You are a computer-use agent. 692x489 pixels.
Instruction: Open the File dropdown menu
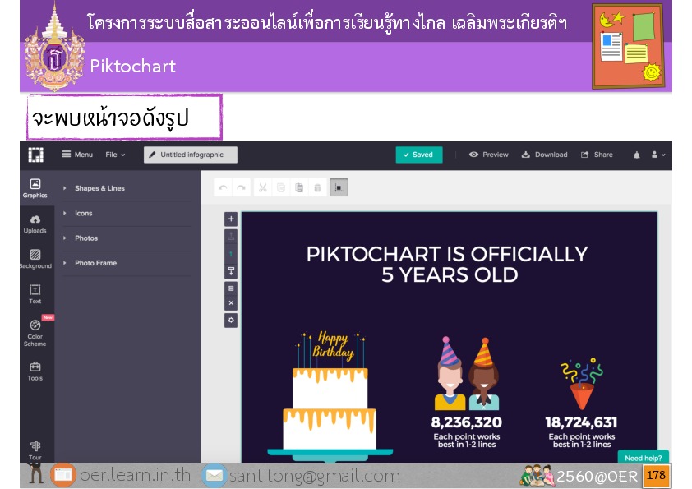tap(115, 155)
